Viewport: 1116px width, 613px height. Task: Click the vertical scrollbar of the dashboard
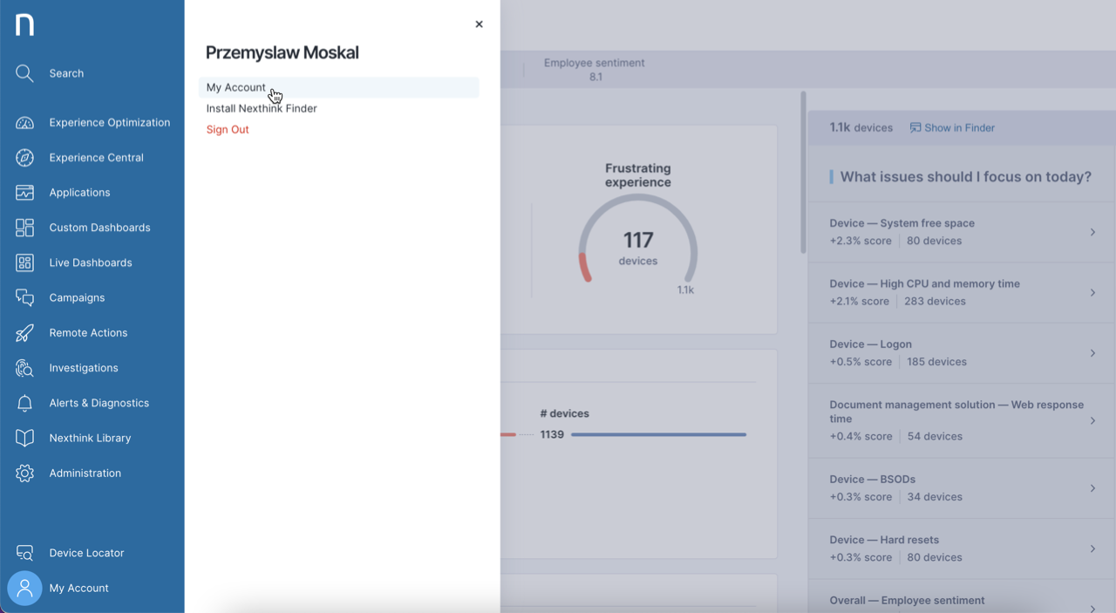pyautogui.click(x=803, y=174)
